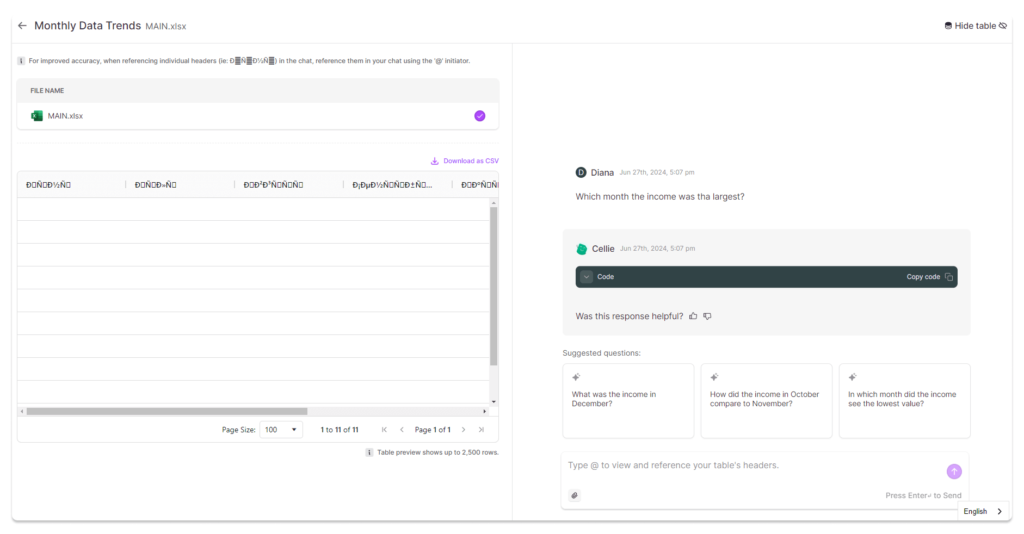Screen dimensions: 1024x534
Task: Go to the next table page
Action: 464,430
